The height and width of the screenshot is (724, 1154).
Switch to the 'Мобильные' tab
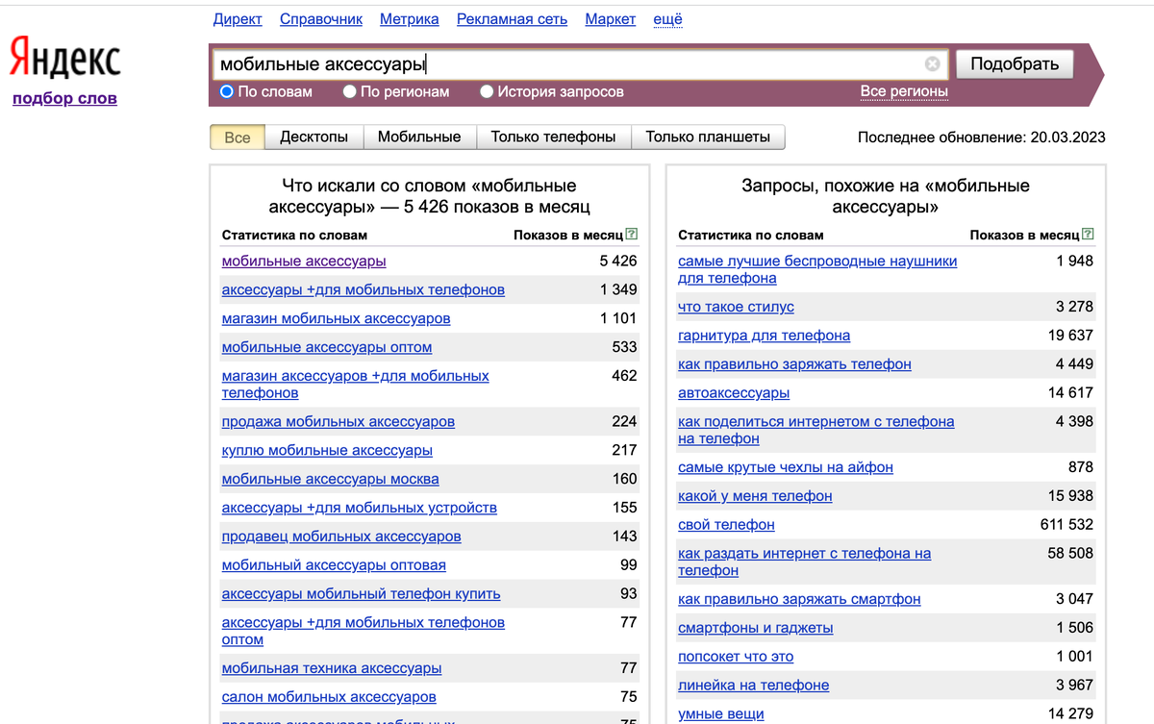(419, 137)
